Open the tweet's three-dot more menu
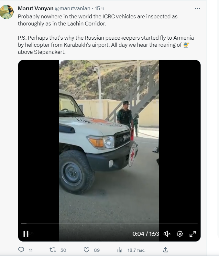Image resolution: width=219 pixels, height=256 pixels. pyautogui.click(x=197, y=8)
